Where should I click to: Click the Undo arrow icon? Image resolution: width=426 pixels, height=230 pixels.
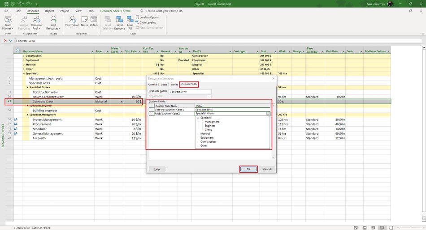point(19,4)
